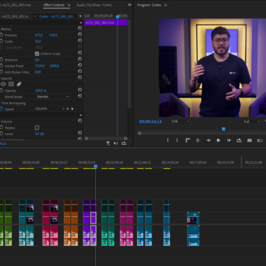Click the Filter Properties funnel icon
This screenshot has width=266, height=266.
108,143
